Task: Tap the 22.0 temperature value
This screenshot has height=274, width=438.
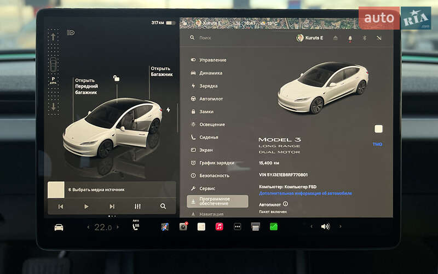Action: 103,227
